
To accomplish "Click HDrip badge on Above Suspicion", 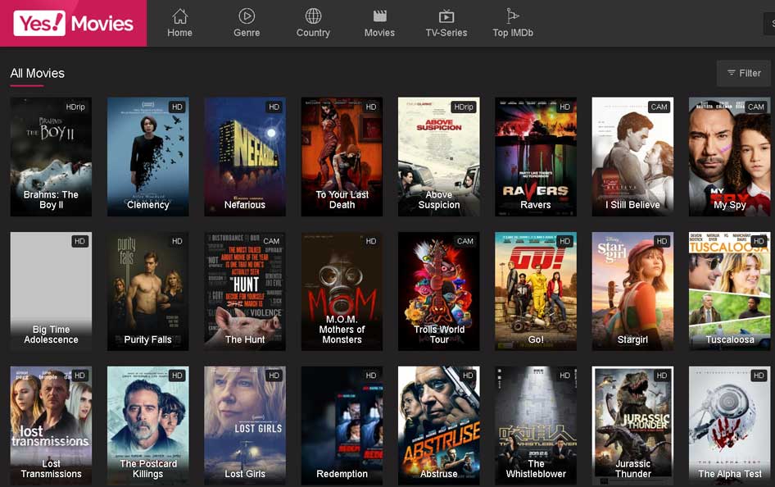I will coord(464,107).
